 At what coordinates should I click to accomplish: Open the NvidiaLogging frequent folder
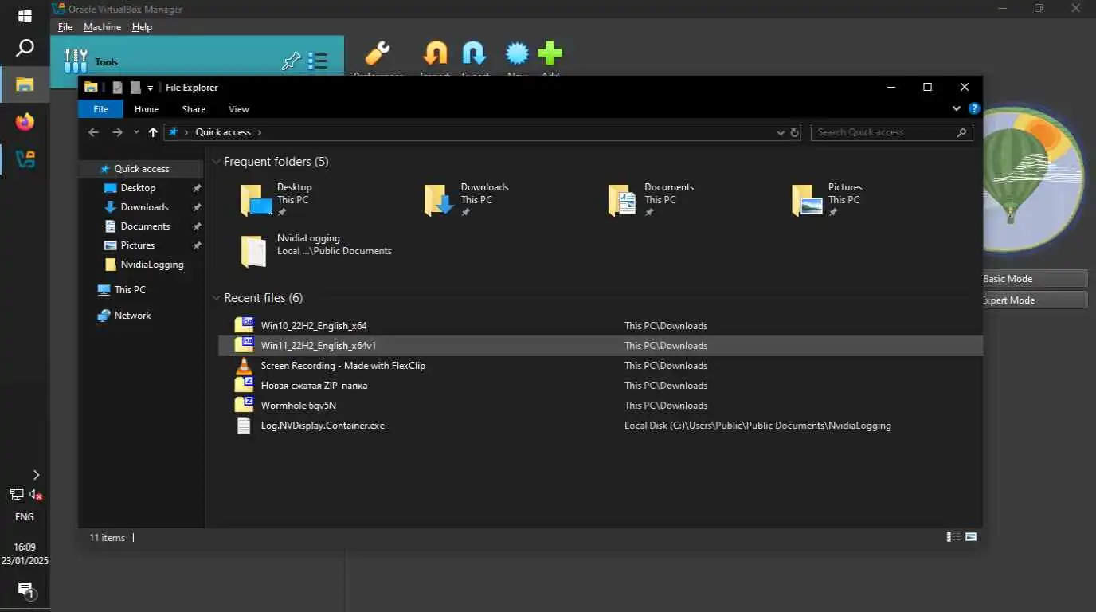(316, 250)
